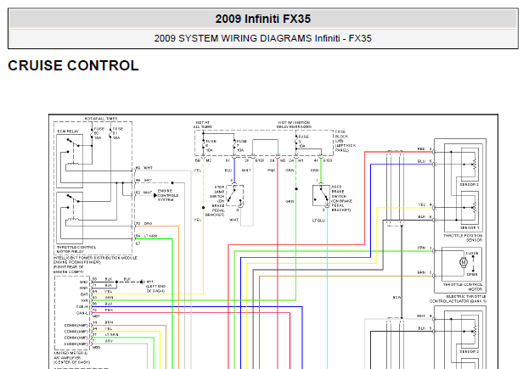Click the "CLOSE" label beside the motor symbol
The image size is (523, 369).
click(472, 254)
